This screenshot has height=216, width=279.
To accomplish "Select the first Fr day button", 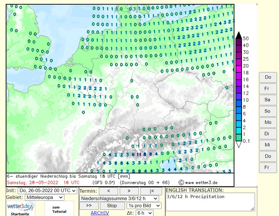I will click(x=268, y=88).
